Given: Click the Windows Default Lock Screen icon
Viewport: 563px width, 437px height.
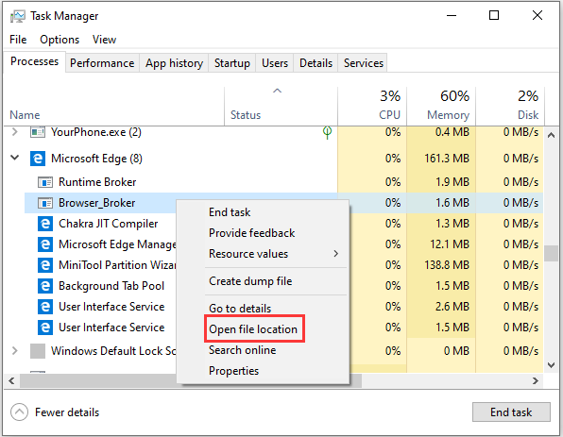Looking at the screenshot, I should [x=38, y=351].
